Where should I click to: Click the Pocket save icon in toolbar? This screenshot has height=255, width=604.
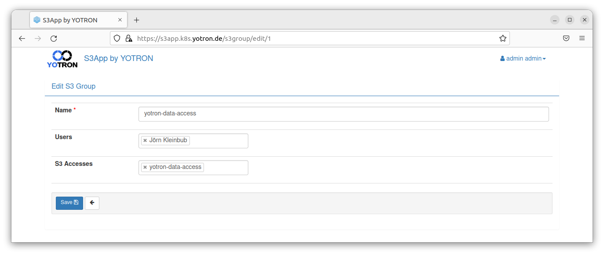[566, 39]
